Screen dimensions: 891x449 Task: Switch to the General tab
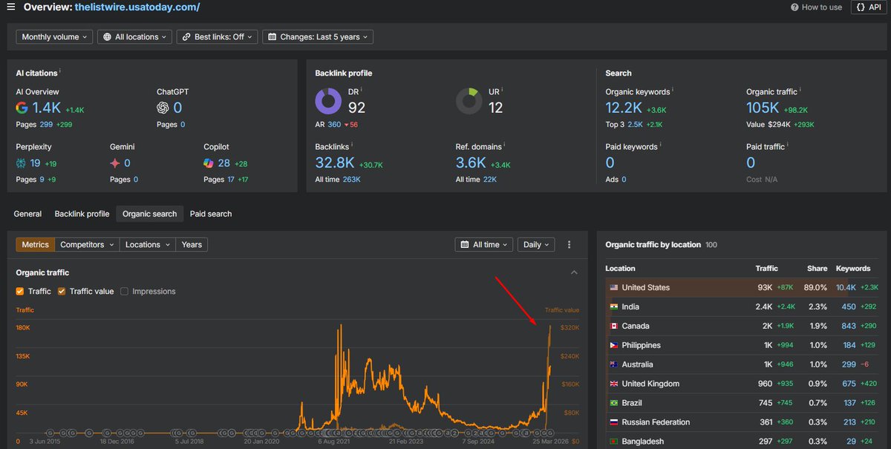27,214
